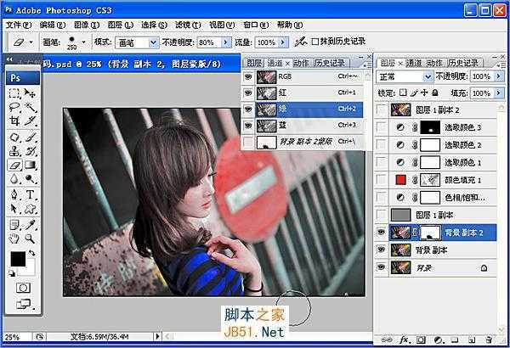Select the Type tool
510x348 pixels.
pos(31,194)
